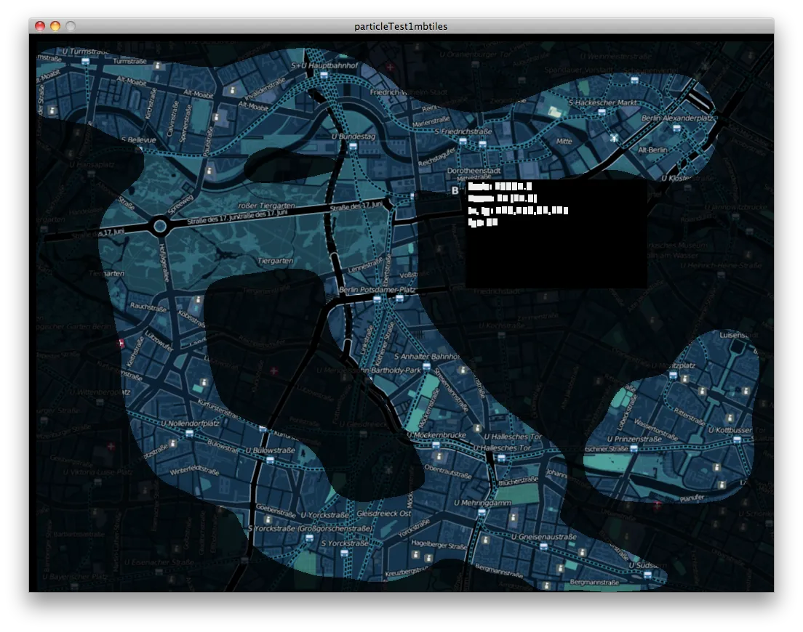The height and width of the screenshot is (632, 803).
Task: Click the U Möckernbrücke station icon
Action: click(x=436, y=445)
